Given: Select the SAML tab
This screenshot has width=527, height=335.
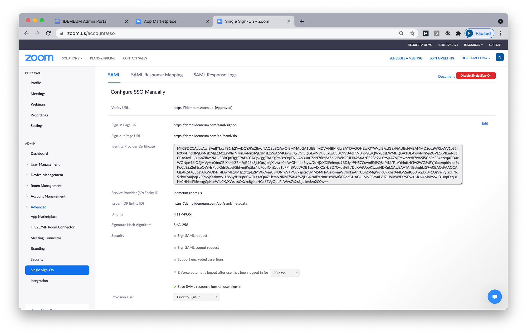Looking at the screenshot, I should coord(114,75).
